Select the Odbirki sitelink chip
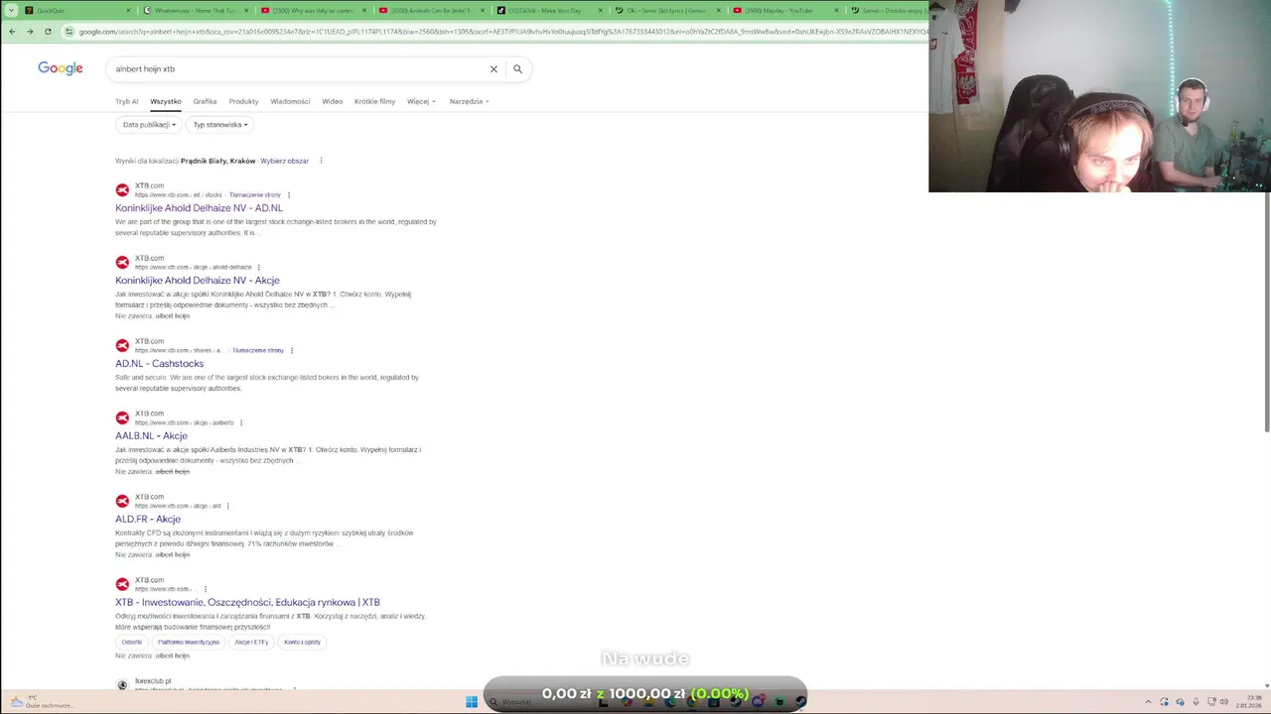Image resolution: width=1271 pixels, height=714 pixels. click(132, 643)
